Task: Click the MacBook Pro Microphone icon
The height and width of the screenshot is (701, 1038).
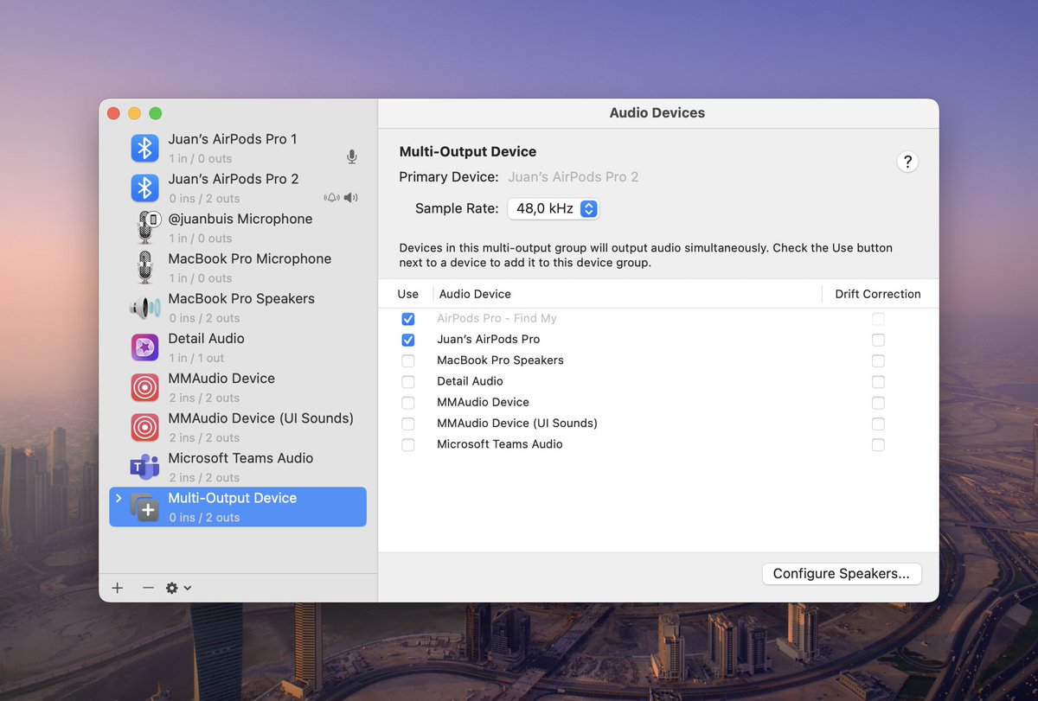Action: point(144,267)
